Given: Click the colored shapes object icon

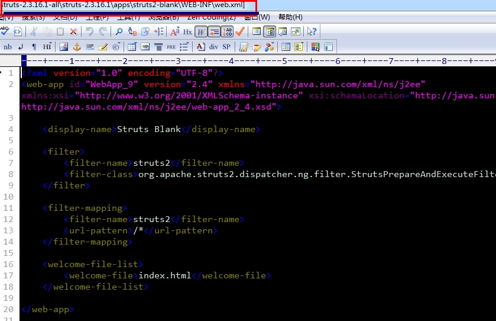Looking at the screenshot, I should 270,47.
